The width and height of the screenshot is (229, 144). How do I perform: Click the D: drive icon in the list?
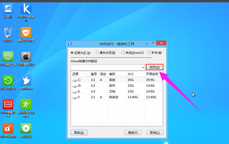coord(75,86)
